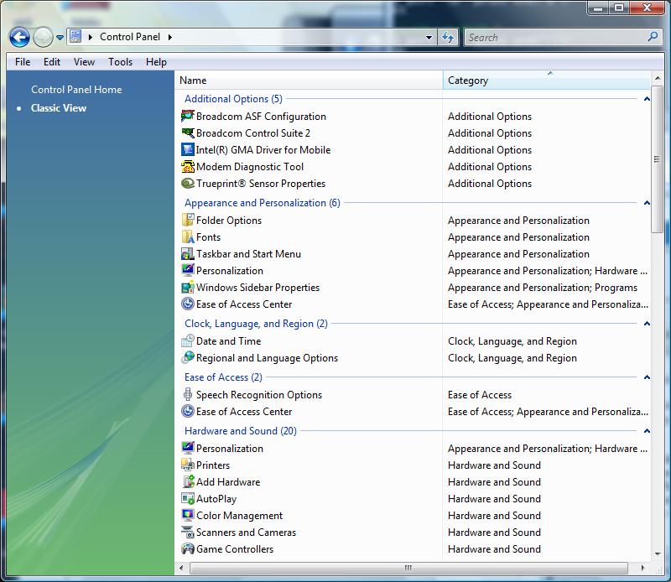This screenshot has width=671, height=582.
Task: Click the horizontal scrollbar right arrow
Action: (x=642, y=568)
